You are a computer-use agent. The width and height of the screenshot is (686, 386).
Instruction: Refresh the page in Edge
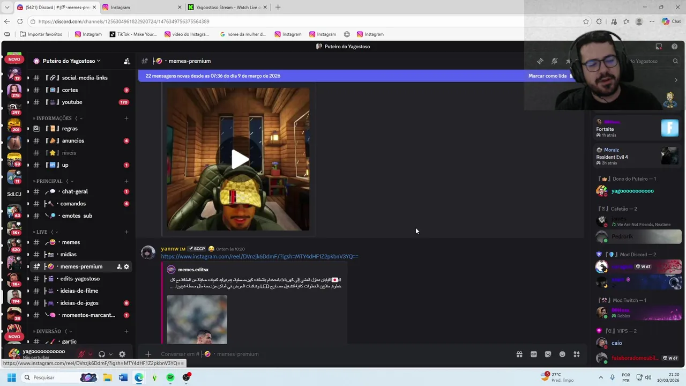click(20, 21)
